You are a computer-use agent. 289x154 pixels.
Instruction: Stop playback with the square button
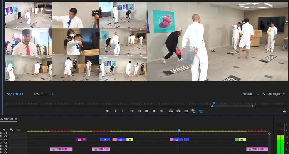146,111
